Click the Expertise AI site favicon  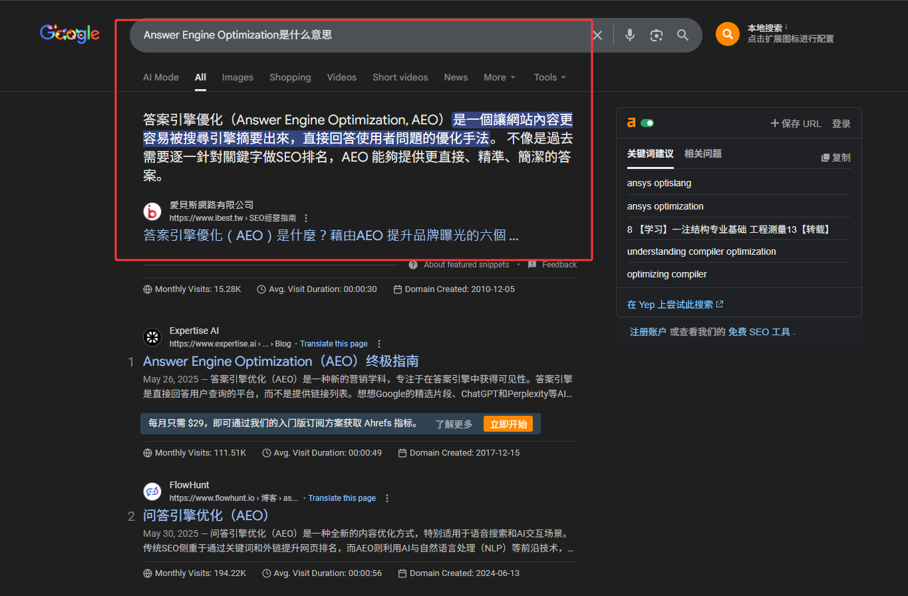tap(152, 337)
